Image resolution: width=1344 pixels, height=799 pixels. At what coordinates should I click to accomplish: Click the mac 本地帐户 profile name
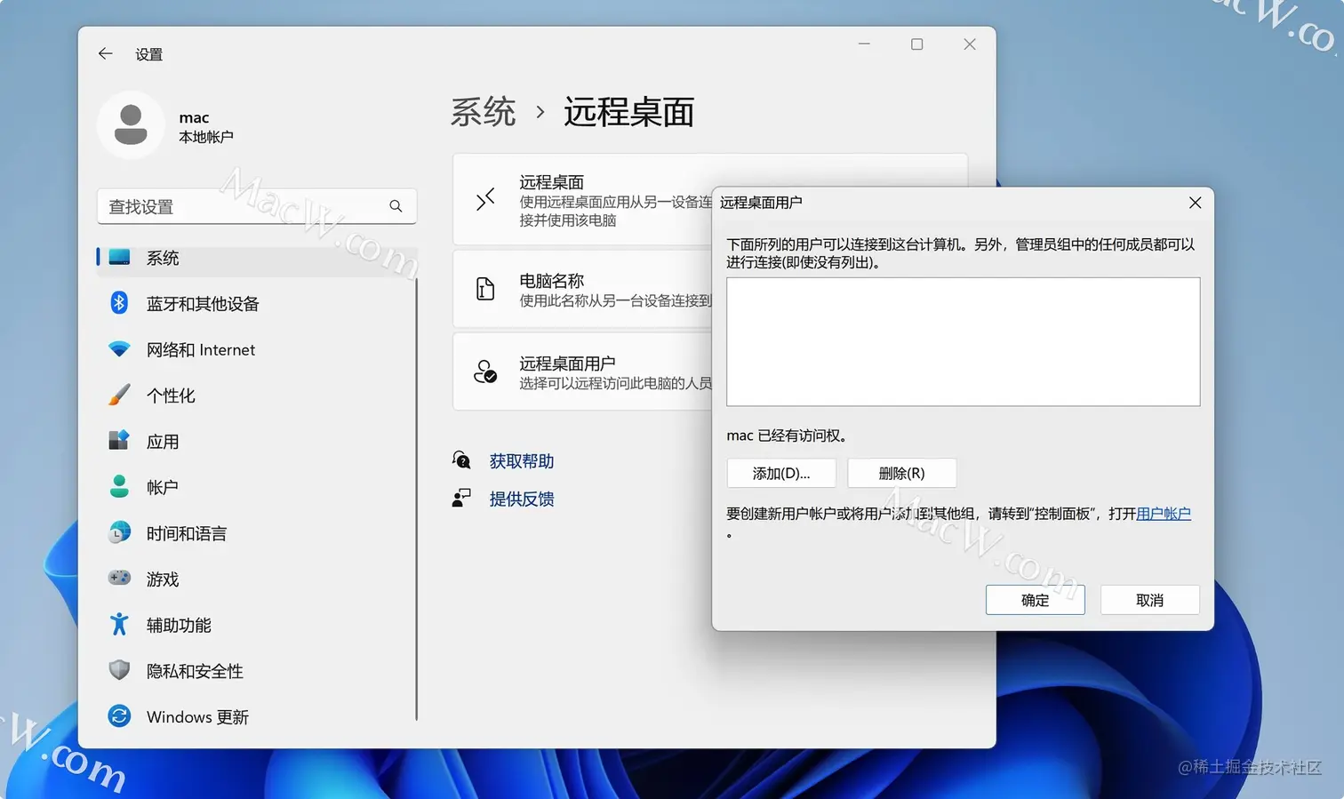[206, 126]
